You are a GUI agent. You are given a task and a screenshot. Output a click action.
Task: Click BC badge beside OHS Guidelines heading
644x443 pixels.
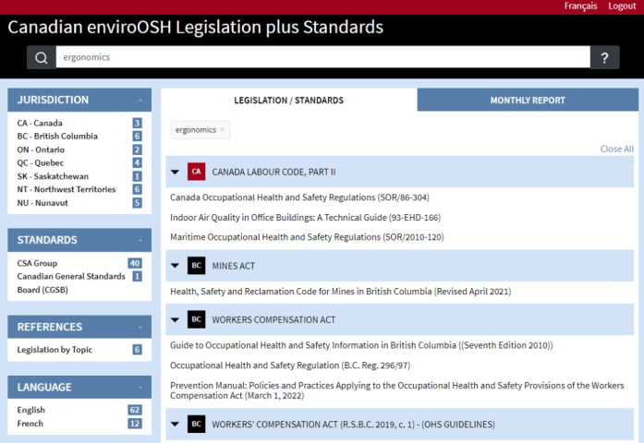(196, 424)
